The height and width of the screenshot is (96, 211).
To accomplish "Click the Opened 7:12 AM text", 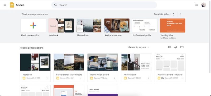I will click(x=101, y=78).
